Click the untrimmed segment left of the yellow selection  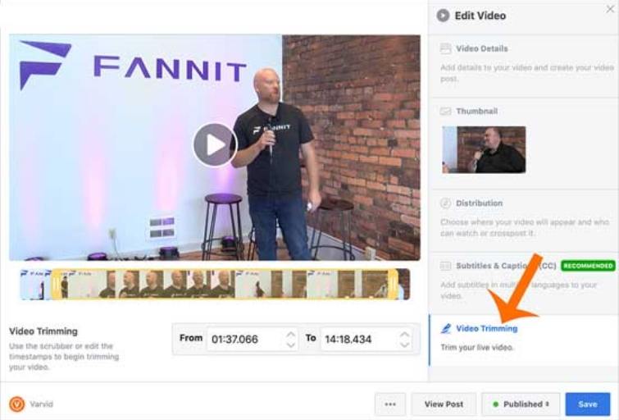point(36,284)
